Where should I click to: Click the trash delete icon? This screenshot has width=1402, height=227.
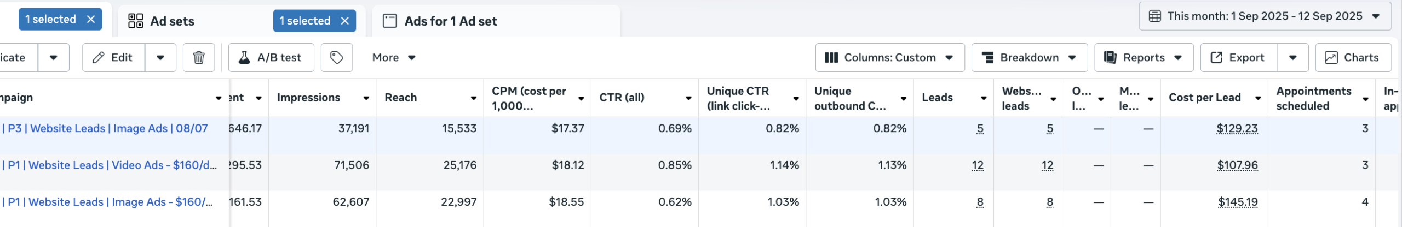coord(199,57)
